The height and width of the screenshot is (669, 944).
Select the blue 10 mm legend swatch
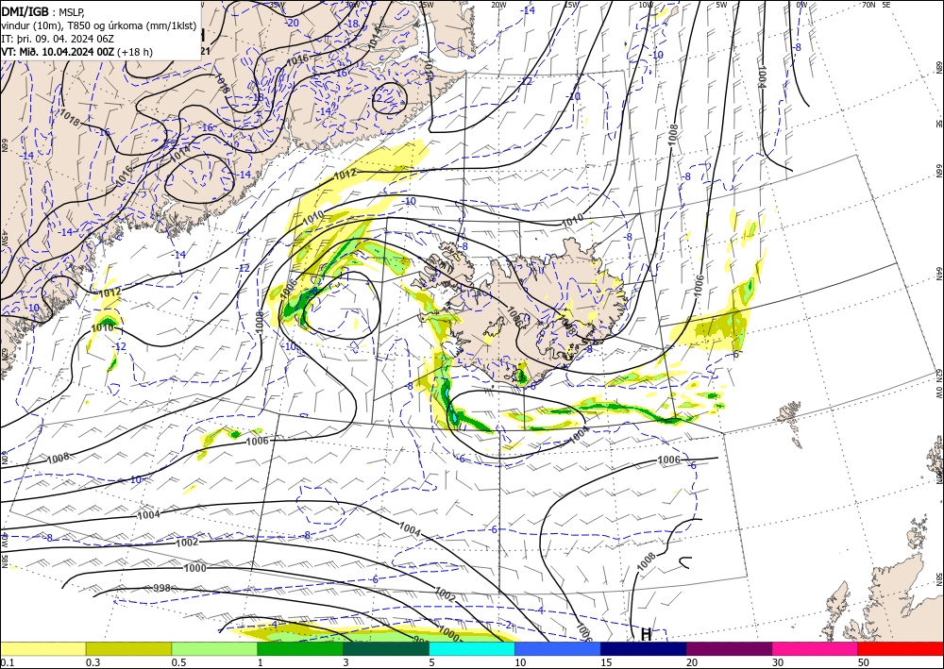558,648
